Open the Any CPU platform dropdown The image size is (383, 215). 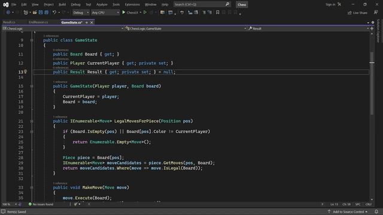pos(105,13)
